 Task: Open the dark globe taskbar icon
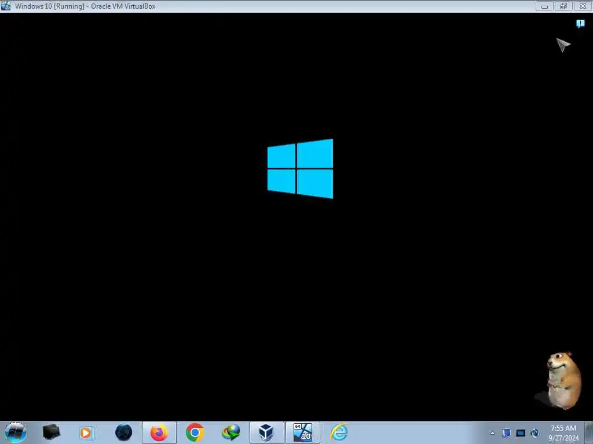pyautogui.click(x=123, y=432)
